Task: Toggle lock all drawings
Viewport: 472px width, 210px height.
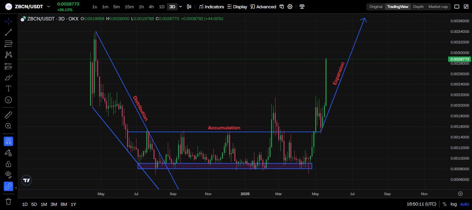Action: click(8, 164)
